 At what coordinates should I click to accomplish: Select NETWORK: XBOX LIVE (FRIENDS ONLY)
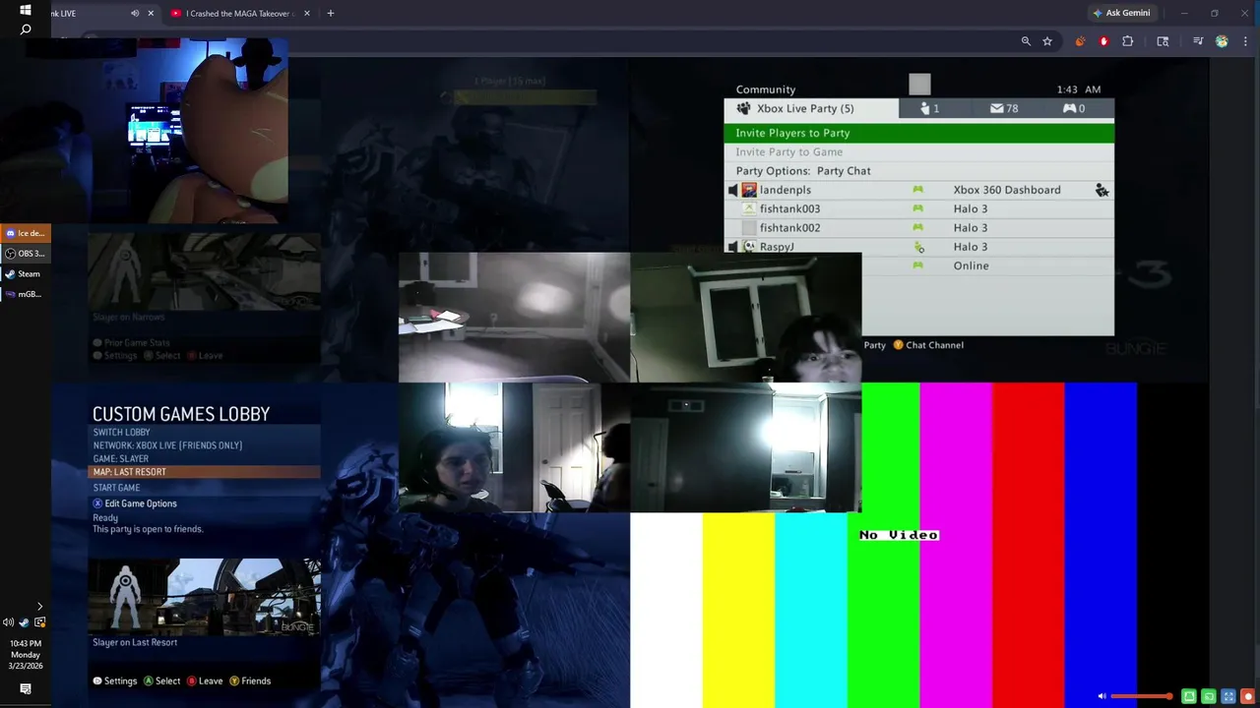click(205, 445)
